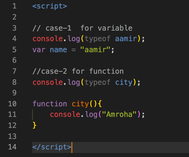This screenshot has width=189, height=157.
Task: Click the closing </script> tag
Action: [x=52, y=147]
